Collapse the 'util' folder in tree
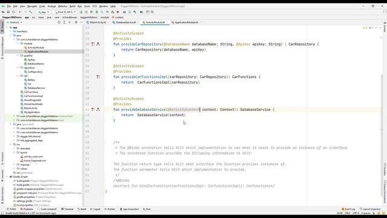Image resolution: width=387 pixels, height=218 pixels. 18,76
